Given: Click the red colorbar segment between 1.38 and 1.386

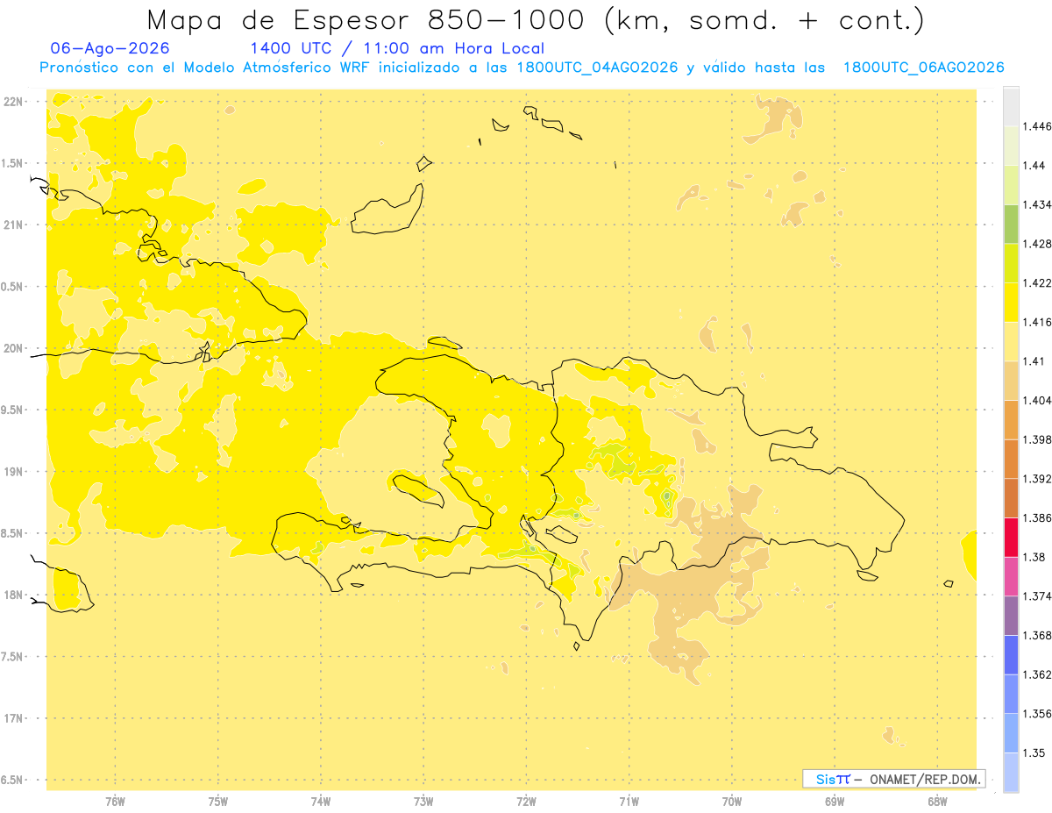Looking at the screenshot, I should [x=1011, y=538].
